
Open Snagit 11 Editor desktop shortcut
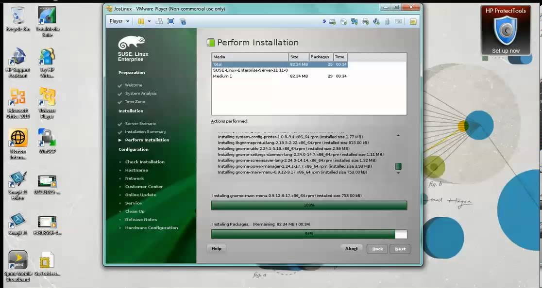click(17, 186)
